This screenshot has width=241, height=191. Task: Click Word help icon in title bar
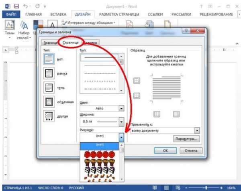201,6
